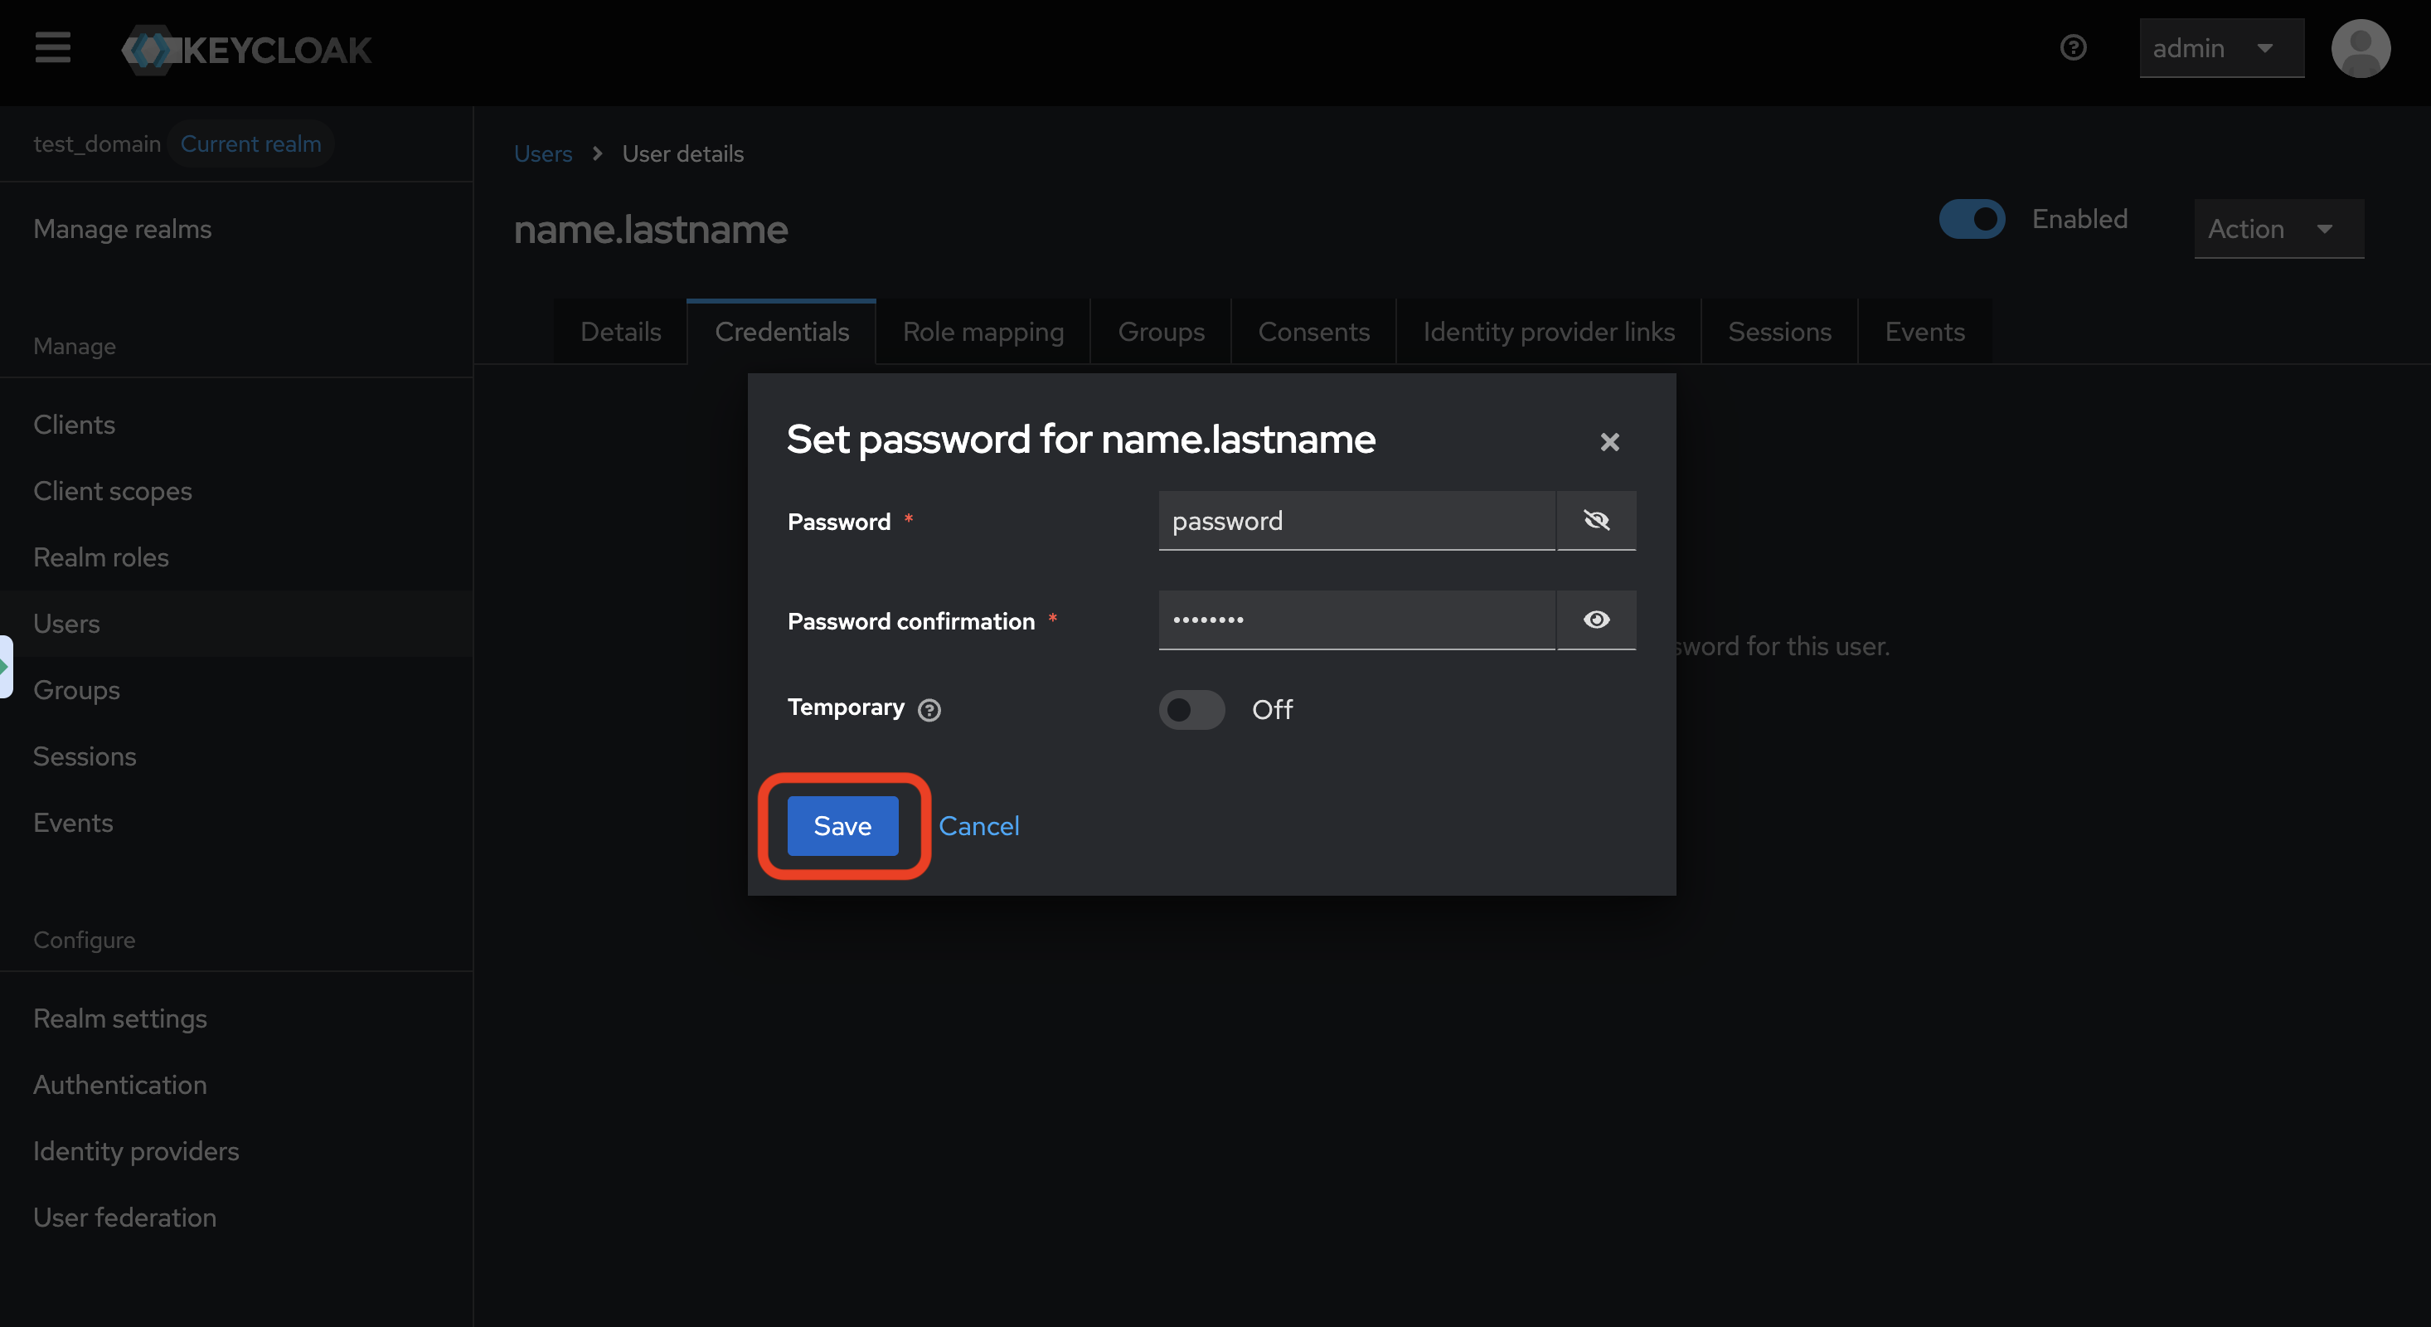Open the Identity provider links tab

1548,333
